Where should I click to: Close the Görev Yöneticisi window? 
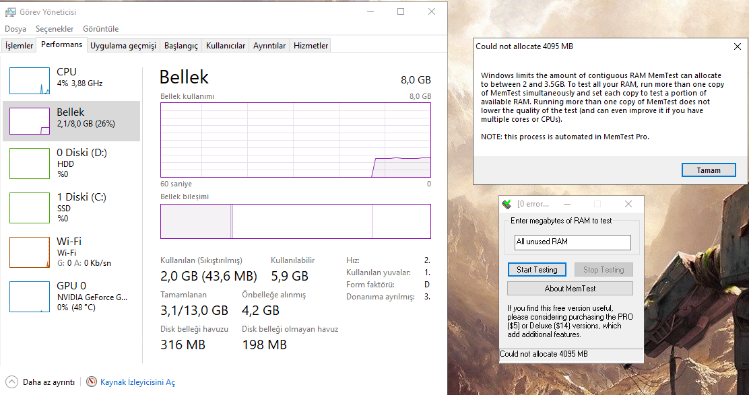[x=432, y=12]
